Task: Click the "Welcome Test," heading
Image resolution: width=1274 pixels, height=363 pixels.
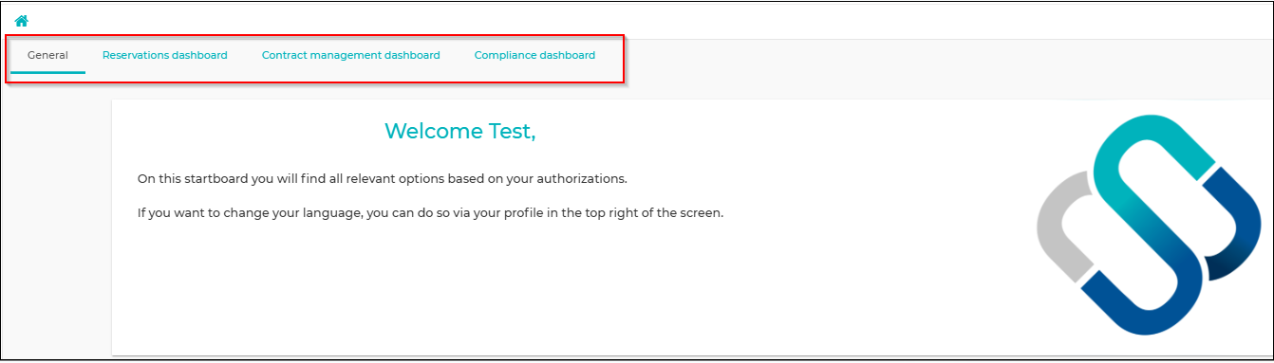Action: coord(460,131)
